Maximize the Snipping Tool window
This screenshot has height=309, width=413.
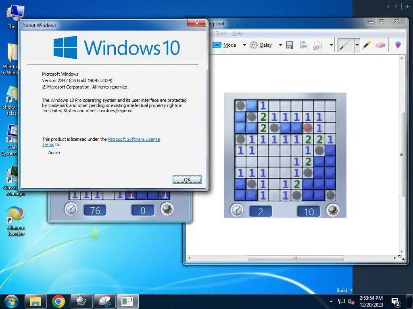pos(382,22)
